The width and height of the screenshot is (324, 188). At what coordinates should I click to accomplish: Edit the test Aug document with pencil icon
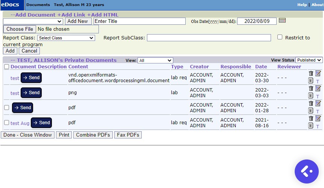[x=318, y=118]
